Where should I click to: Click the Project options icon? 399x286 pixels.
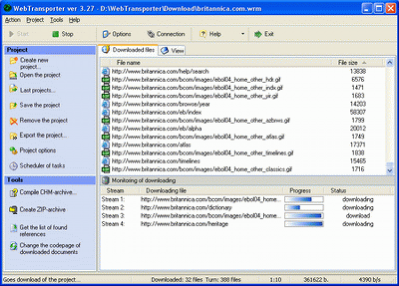(x=13, y=150)
